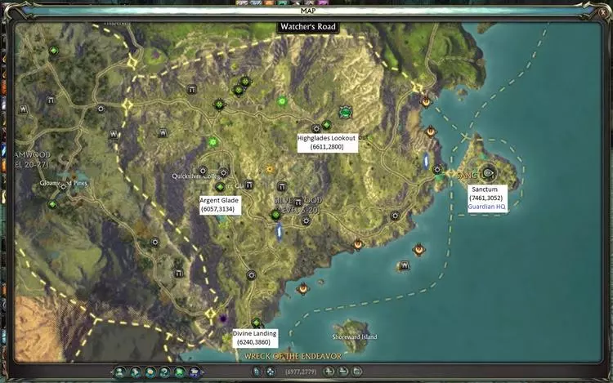This screenshot has width=613, height=383.
Task: Click the icon just left of the four-dot icon
Action: click(257, 372)
